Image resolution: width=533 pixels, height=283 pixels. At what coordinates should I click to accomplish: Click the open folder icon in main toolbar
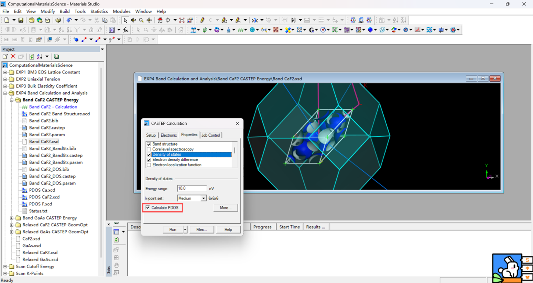pos(31,20)
